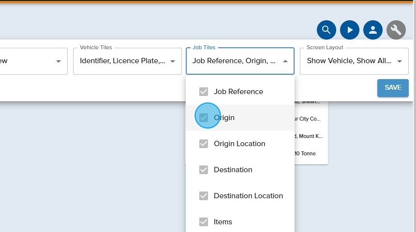Select the Destination Location menu option
Viewport: 416px width, 232px height.
coord(248,196)
